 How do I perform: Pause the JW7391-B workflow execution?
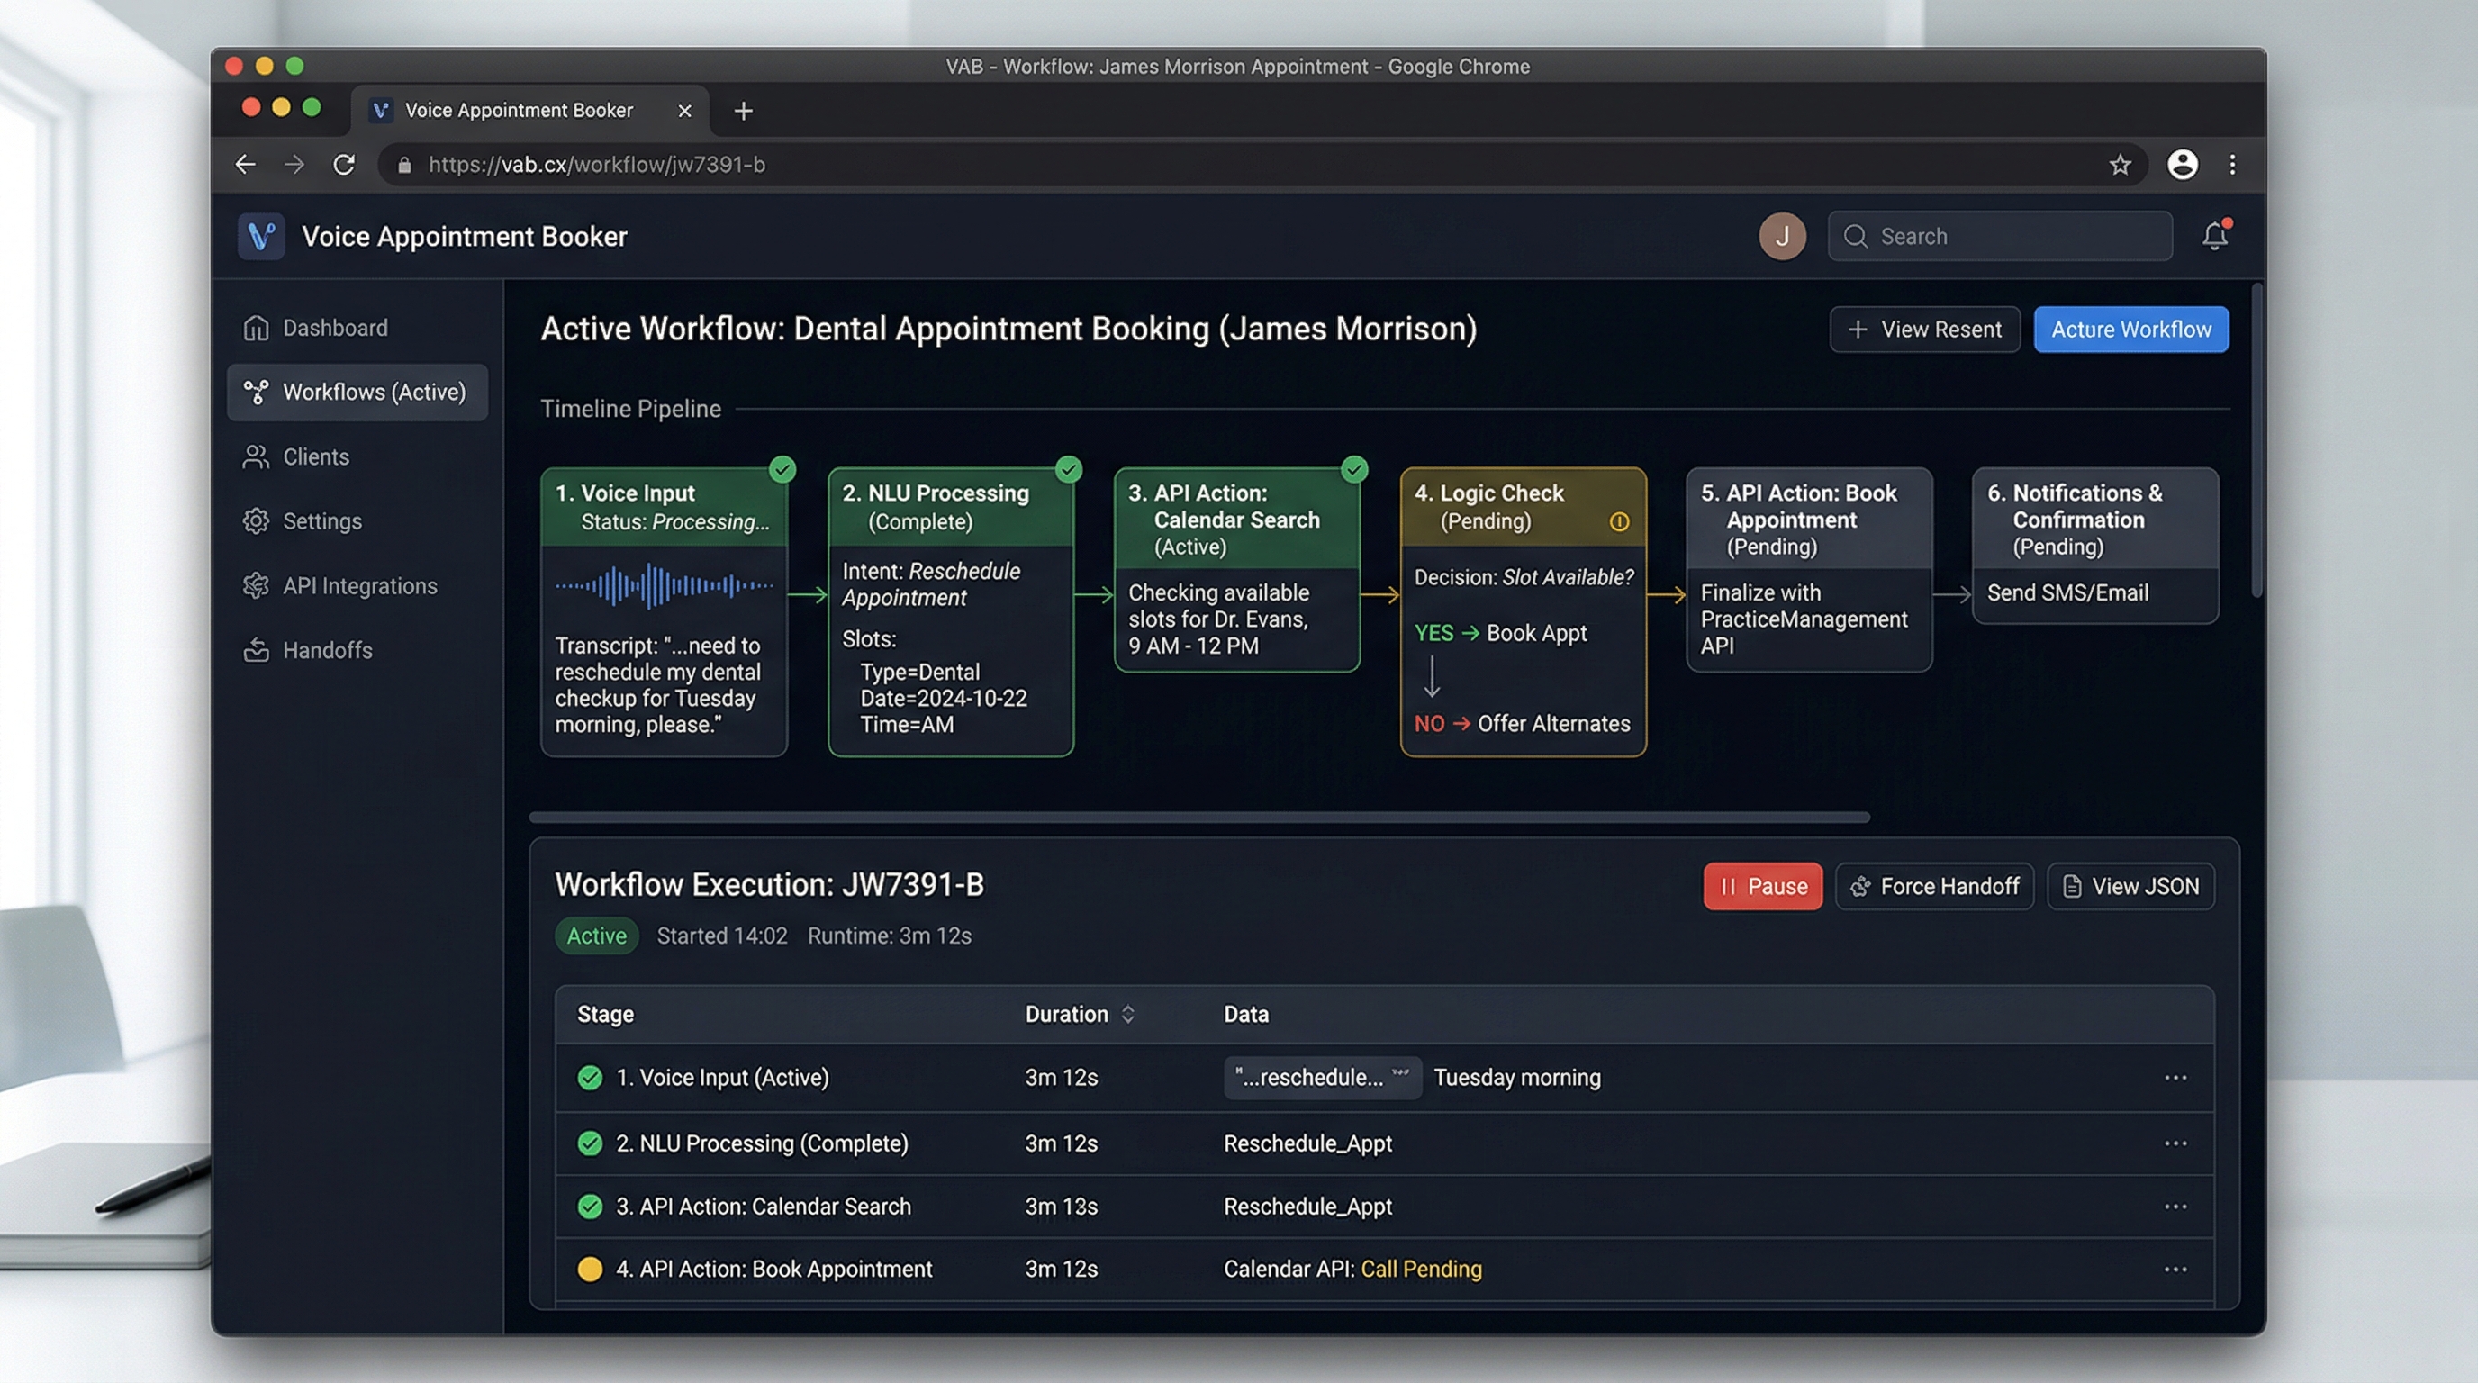pos(1761,886)
